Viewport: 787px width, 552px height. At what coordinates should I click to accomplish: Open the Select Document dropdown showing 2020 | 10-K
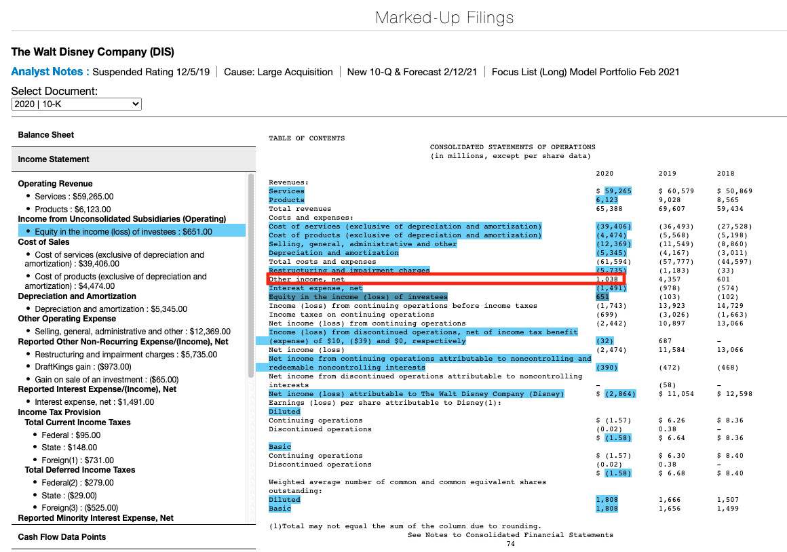[76, 104]
